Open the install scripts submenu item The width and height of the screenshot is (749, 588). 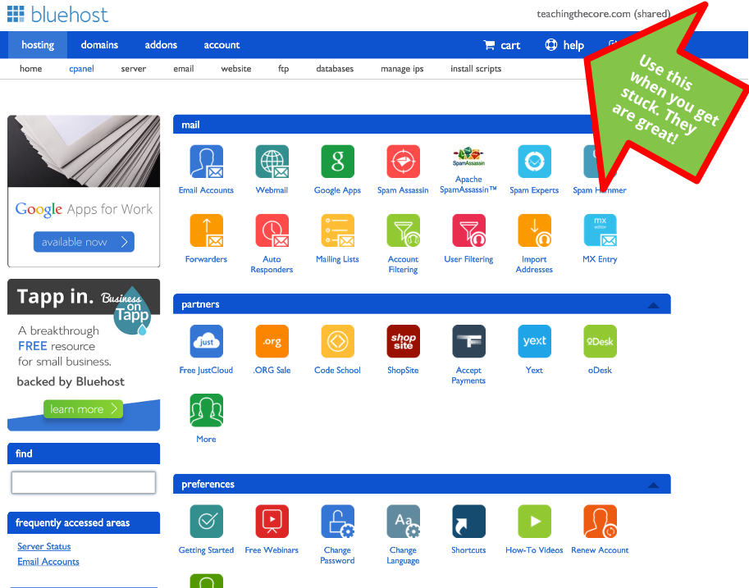476,69
